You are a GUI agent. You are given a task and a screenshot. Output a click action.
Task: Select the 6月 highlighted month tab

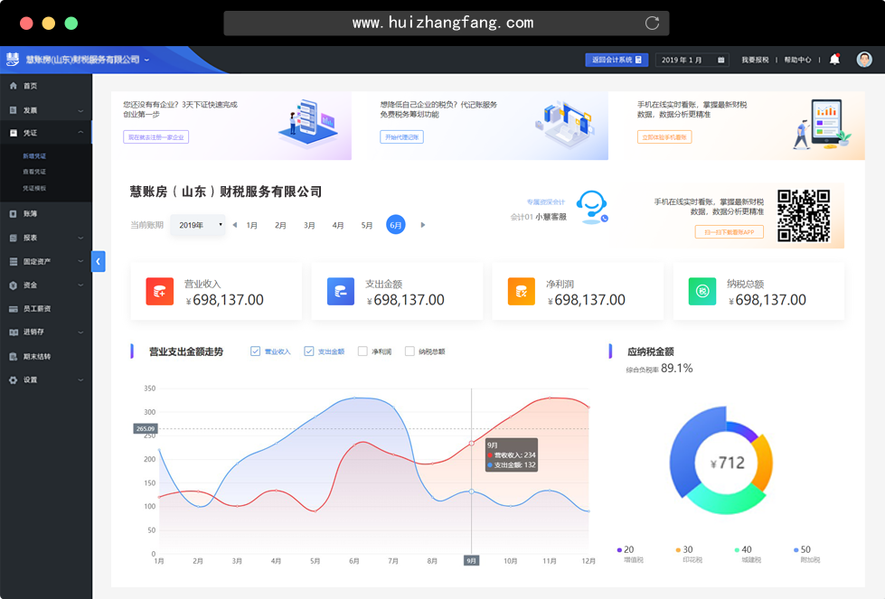coord(396,225)
